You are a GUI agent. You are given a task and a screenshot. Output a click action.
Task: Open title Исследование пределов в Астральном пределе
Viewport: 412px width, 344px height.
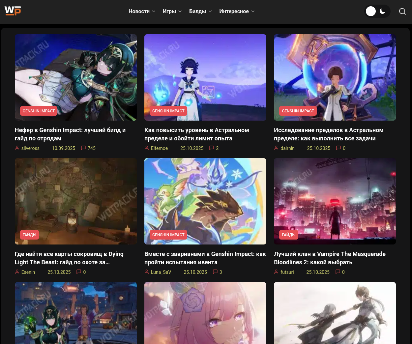pos(329,134)
